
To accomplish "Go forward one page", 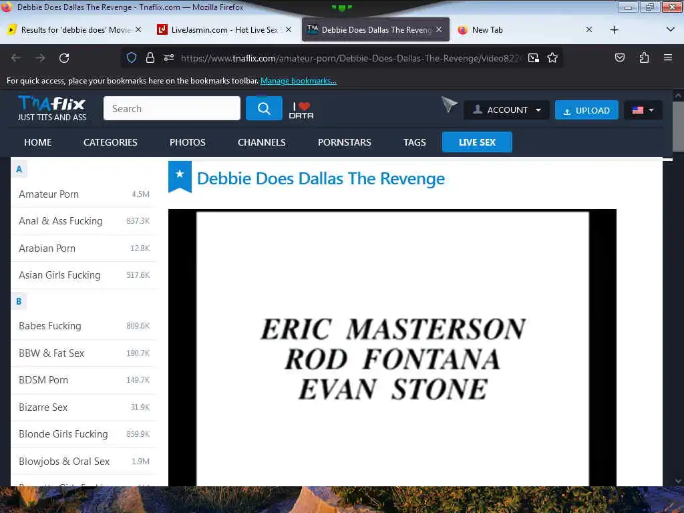I will (x=40, y=58).
